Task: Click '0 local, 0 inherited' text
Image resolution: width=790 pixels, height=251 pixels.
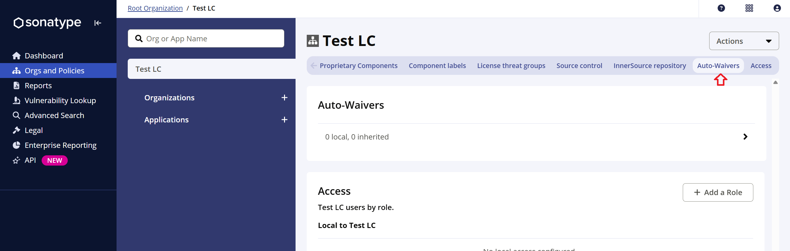Action: pyautogui.click(x=357, y=137)
